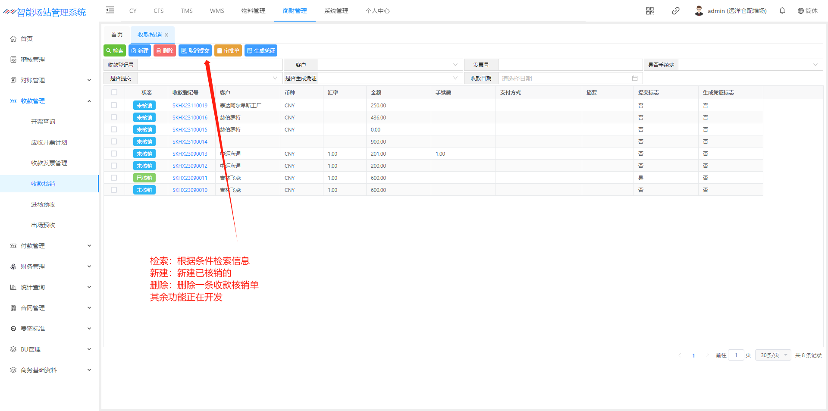Image resolution: width=828 pixels, height=411 pixels.
Task: Toggle the select-all checkbox in table header
Action: 114,92
